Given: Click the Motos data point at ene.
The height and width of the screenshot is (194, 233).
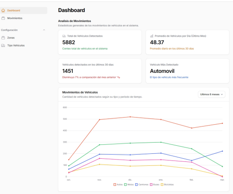Looking at the screenshot, I should coord(161,142).
